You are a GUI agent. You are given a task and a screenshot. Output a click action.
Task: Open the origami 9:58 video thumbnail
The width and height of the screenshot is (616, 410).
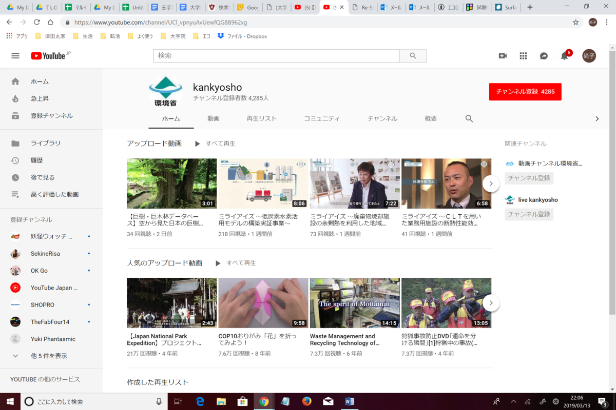pos(263,303)
